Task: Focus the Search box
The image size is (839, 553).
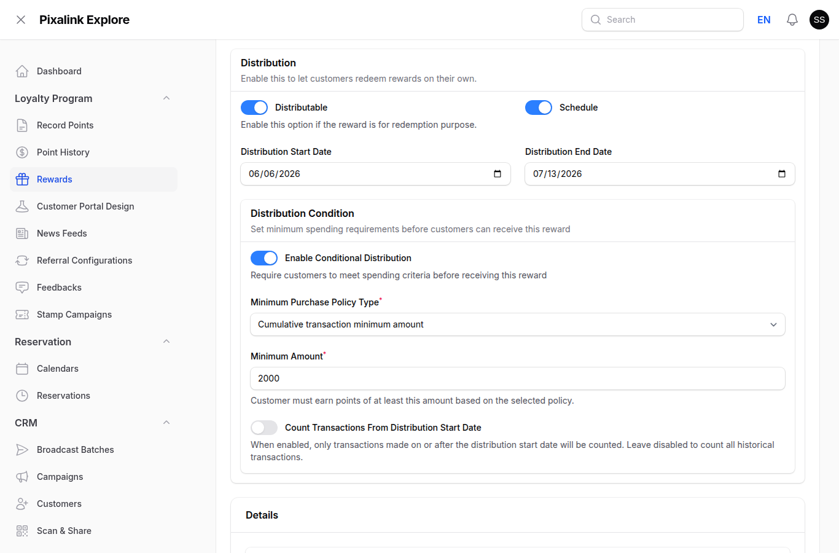Action: point(663,20)
